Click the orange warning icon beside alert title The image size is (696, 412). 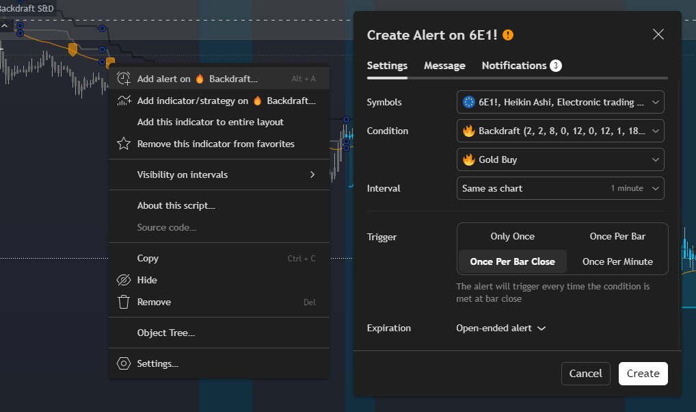pos(508,35)
